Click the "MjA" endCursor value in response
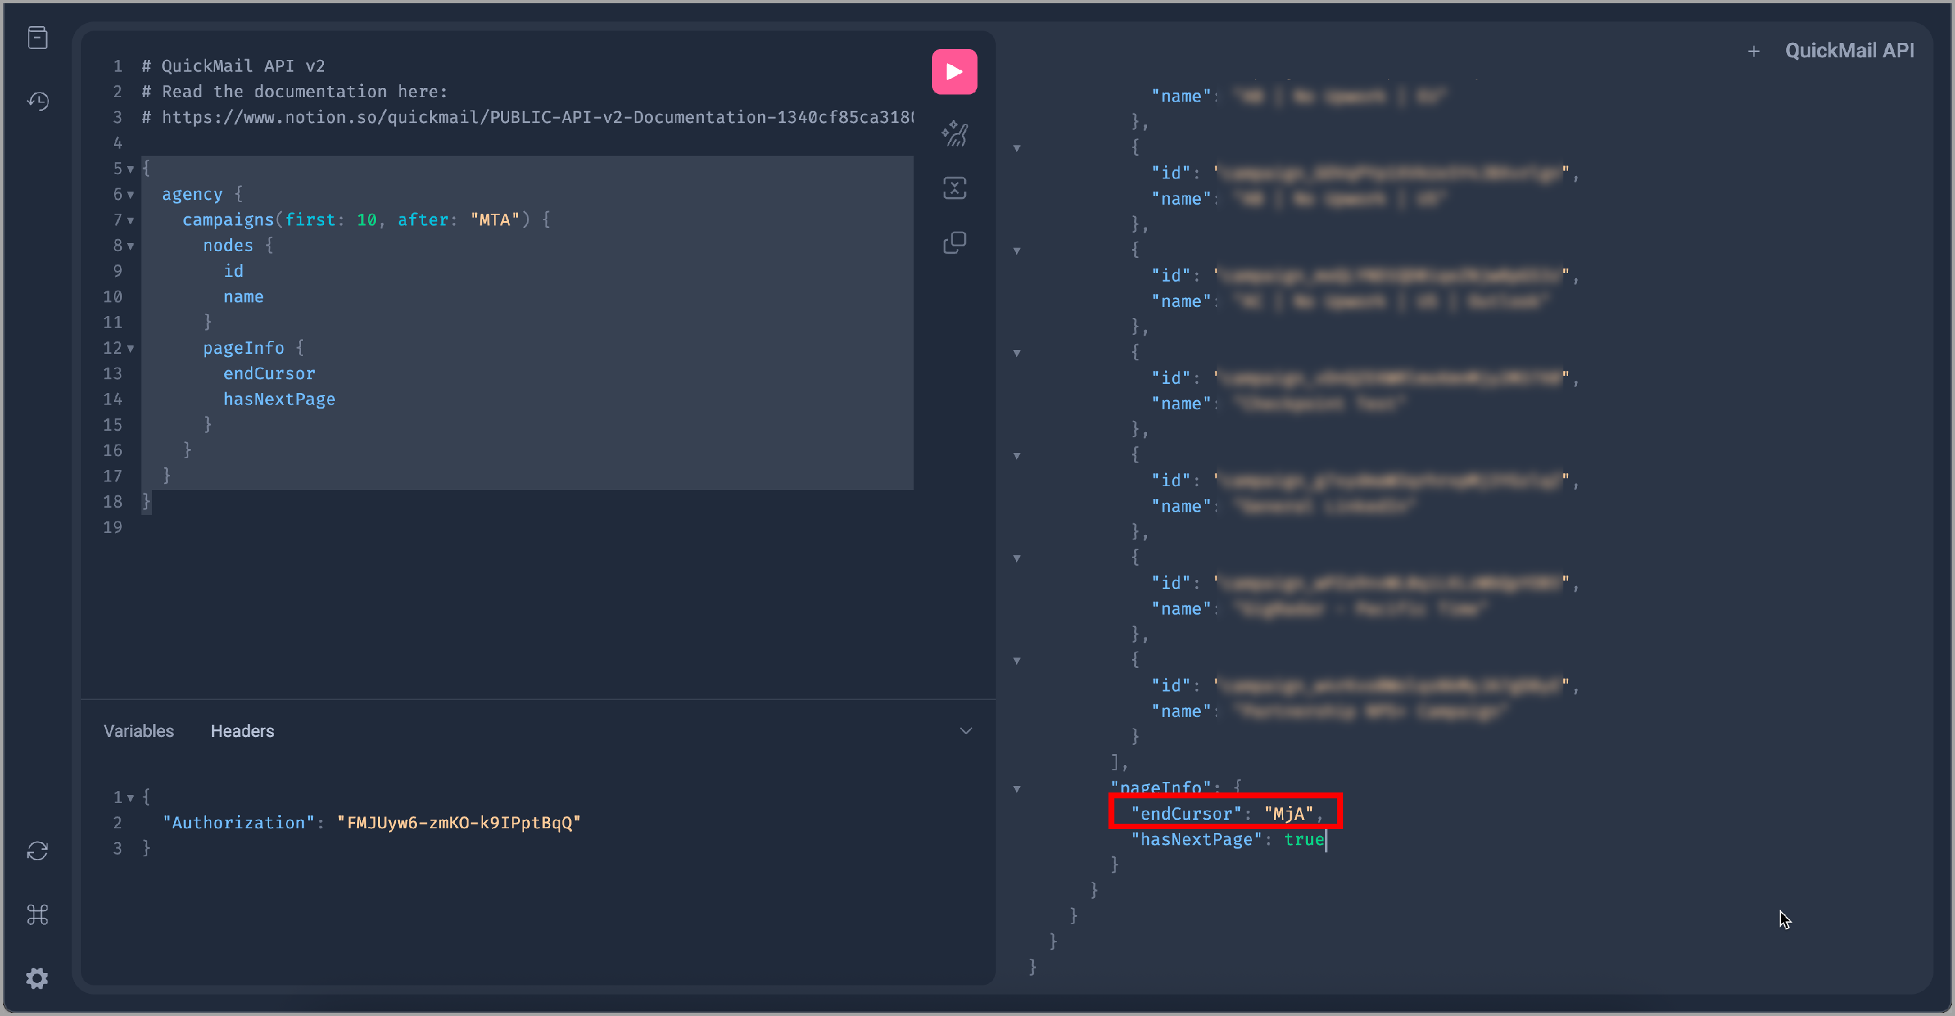This screenshot has width=1955, height=1016. click(1288, 813)
